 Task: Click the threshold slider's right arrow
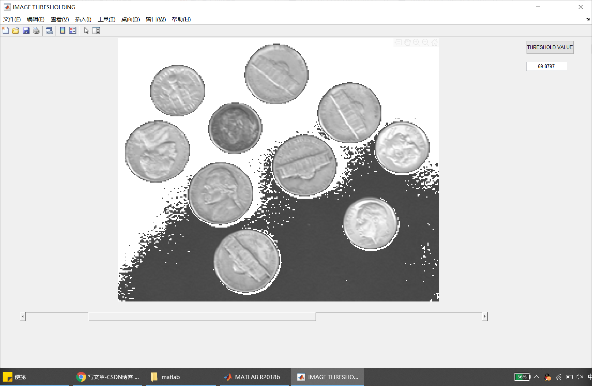pos(485,316)
